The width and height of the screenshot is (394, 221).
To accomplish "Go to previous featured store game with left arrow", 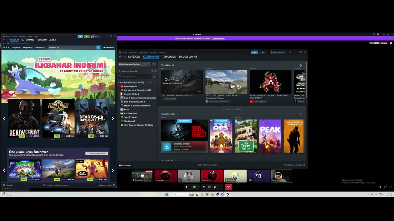I will pos(4,118).
